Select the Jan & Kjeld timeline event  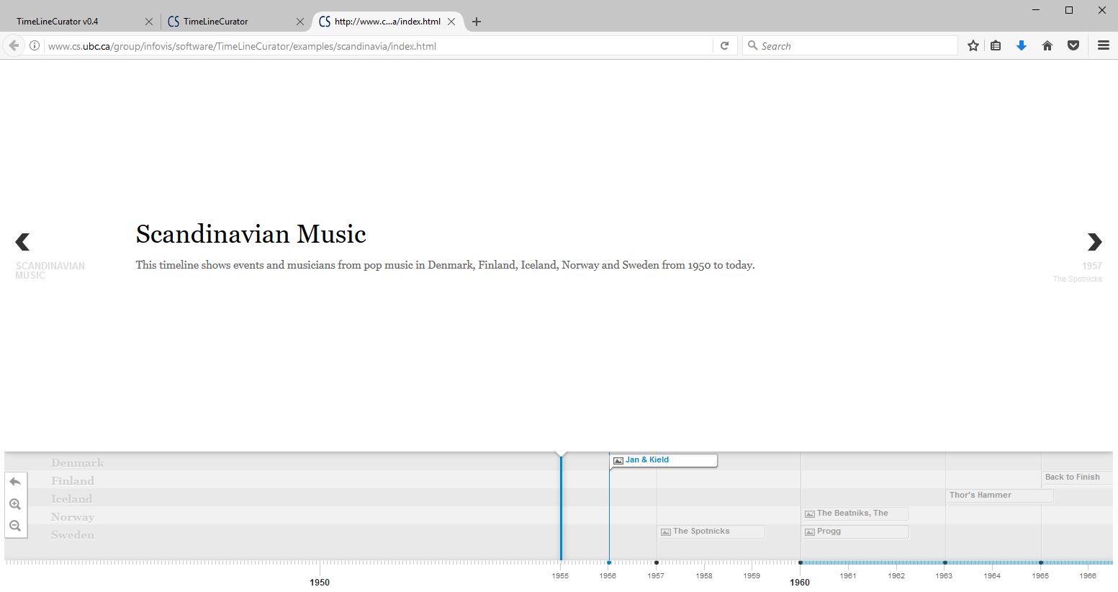(x=662, y=460)
